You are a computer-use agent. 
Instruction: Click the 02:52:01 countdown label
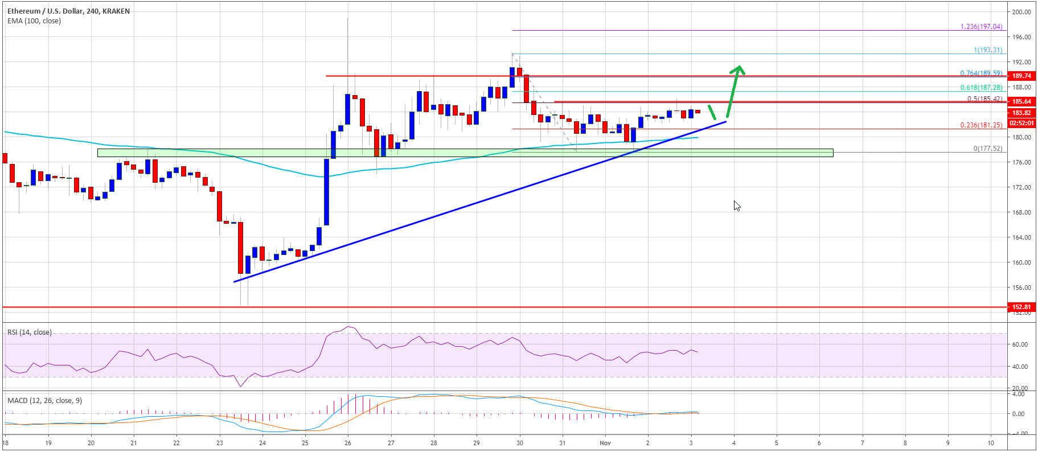1021,122
